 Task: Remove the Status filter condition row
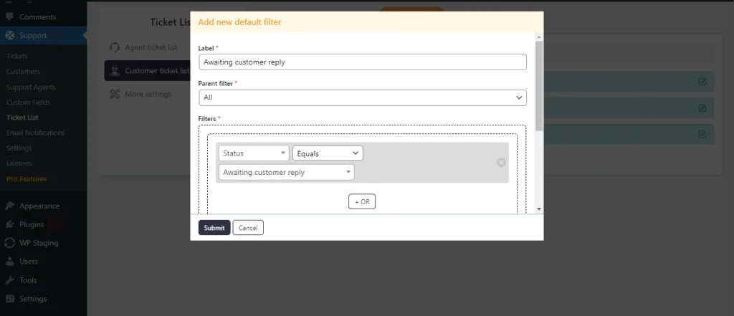[501, 163]
